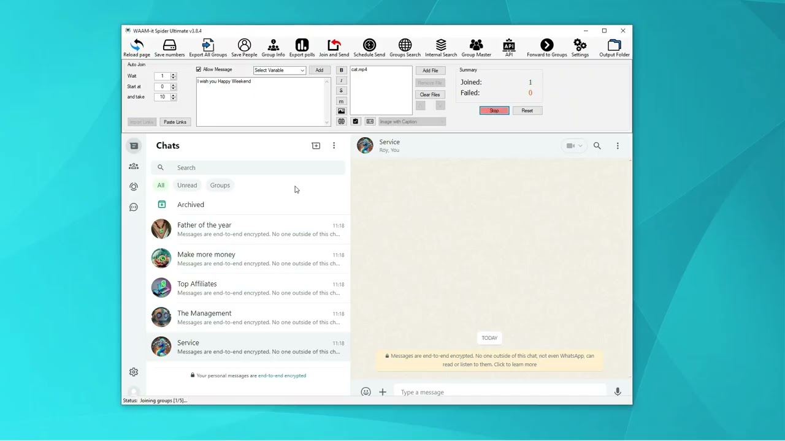
Task: Apply italic formatting with the I button
Action: coord(342,80)
